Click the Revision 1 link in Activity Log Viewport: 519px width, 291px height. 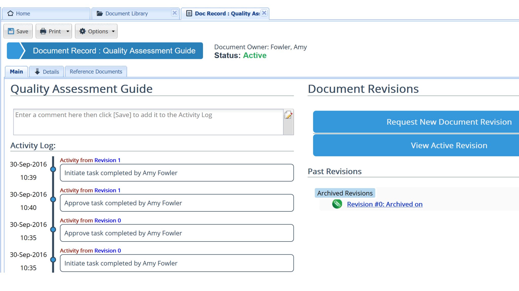pos(107,160)
